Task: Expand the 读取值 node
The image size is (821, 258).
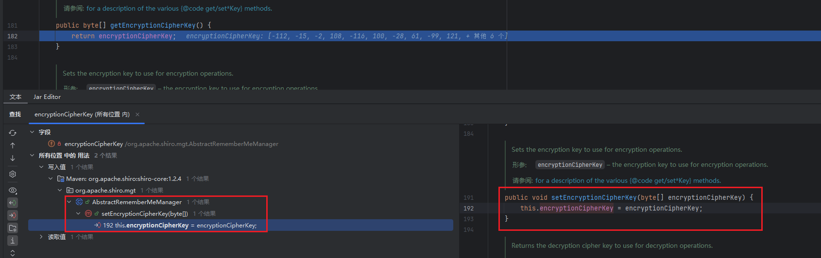Action: (41, 237)
